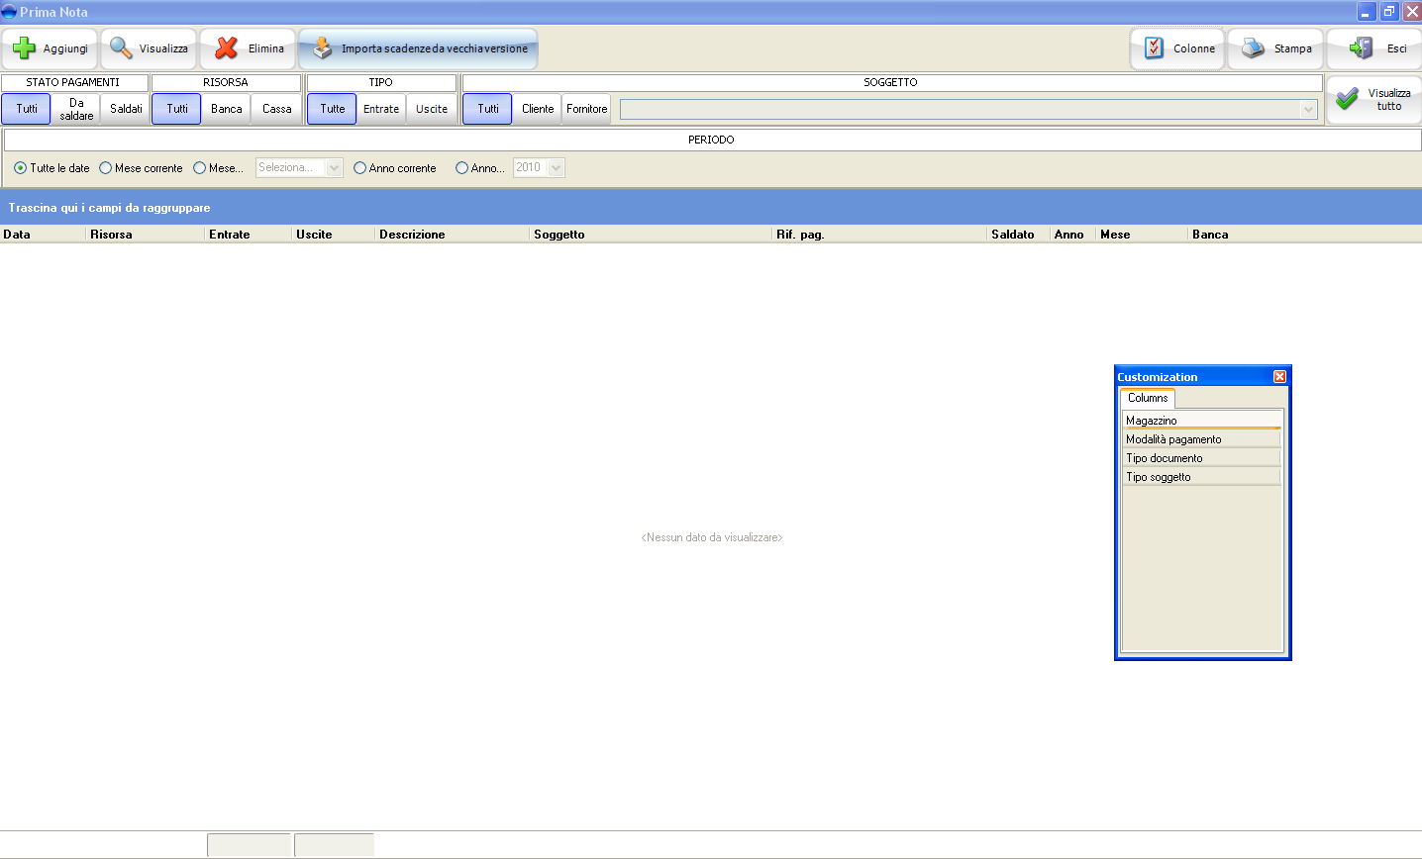Click the Anno column header
The height and width of the screenshot is (859, 1422).
1073,235
